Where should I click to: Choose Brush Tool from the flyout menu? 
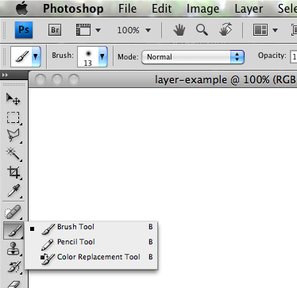[x=91, y=228]
